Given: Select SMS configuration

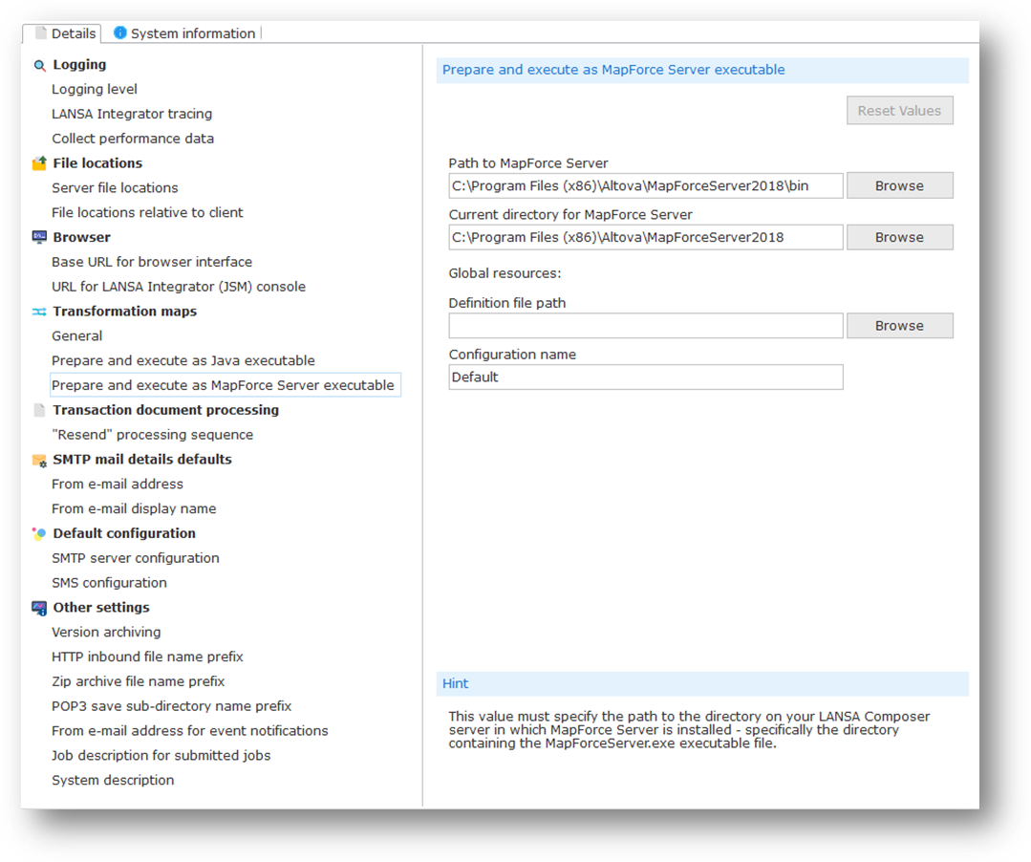Looking at the screenshot, I should coord(109,583).
